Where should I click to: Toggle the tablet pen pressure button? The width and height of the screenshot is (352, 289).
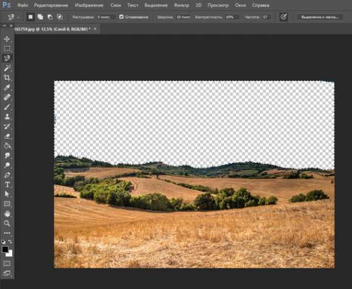pos(284,17)
